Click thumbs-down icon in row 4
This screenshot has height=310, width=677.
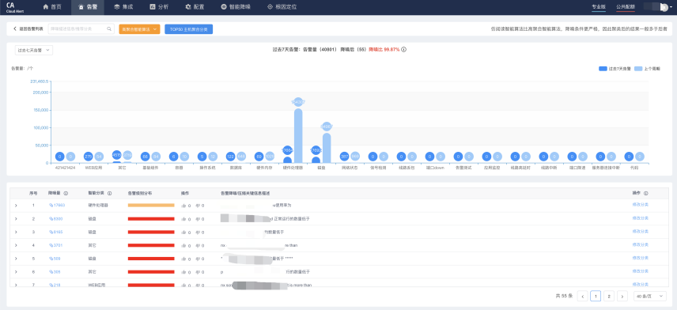198,246
